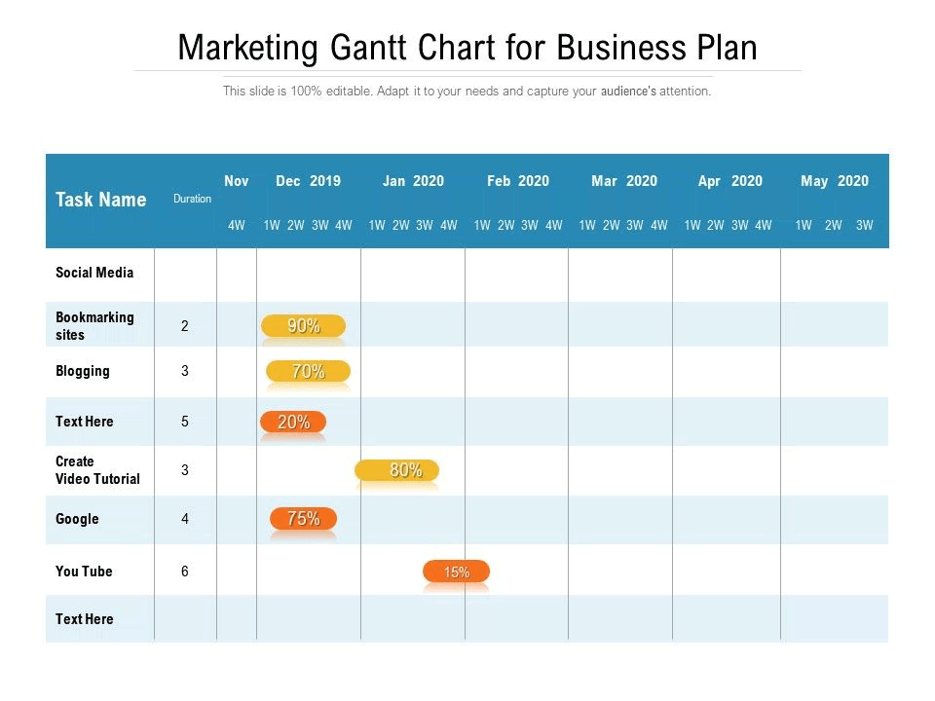Viewport: 935px width, 701px height.
Task: Click the Apr 2020 month header
Action: coord(730,181)
